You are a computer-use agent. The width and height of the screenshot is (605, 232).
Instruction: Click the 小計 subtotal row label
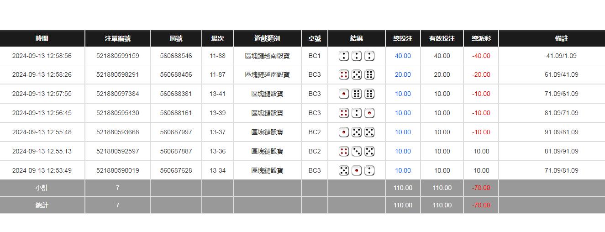42,188
